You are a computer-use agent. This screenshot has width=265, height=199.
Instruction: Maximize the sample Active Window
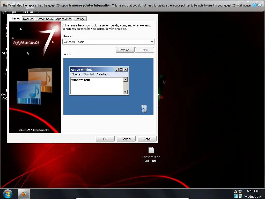[121, 69]
